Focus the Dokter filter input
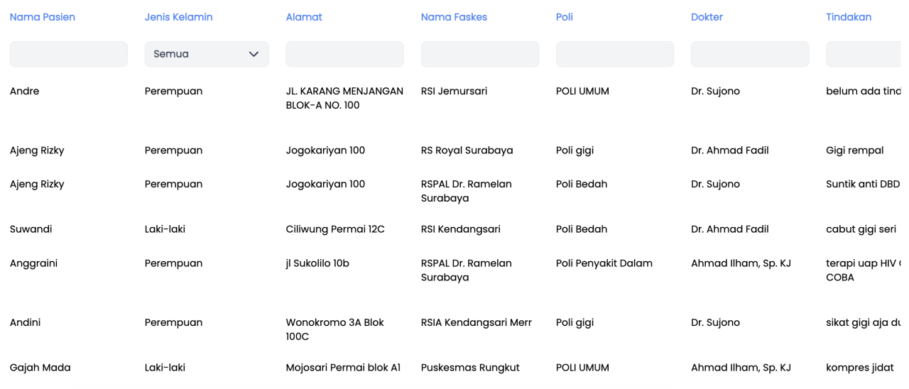 750,54
